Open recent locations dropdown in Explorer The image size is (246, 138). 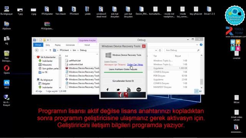[x=46, y=50]
